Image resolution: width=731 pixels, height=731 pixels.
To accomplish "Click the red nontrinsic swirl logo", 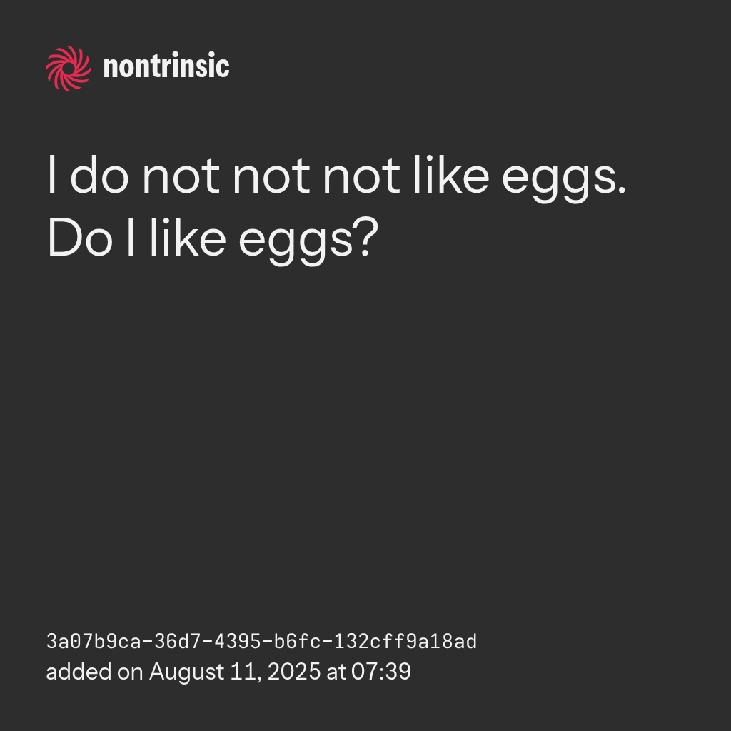I will pyautogui.click(x=69, y=68).
